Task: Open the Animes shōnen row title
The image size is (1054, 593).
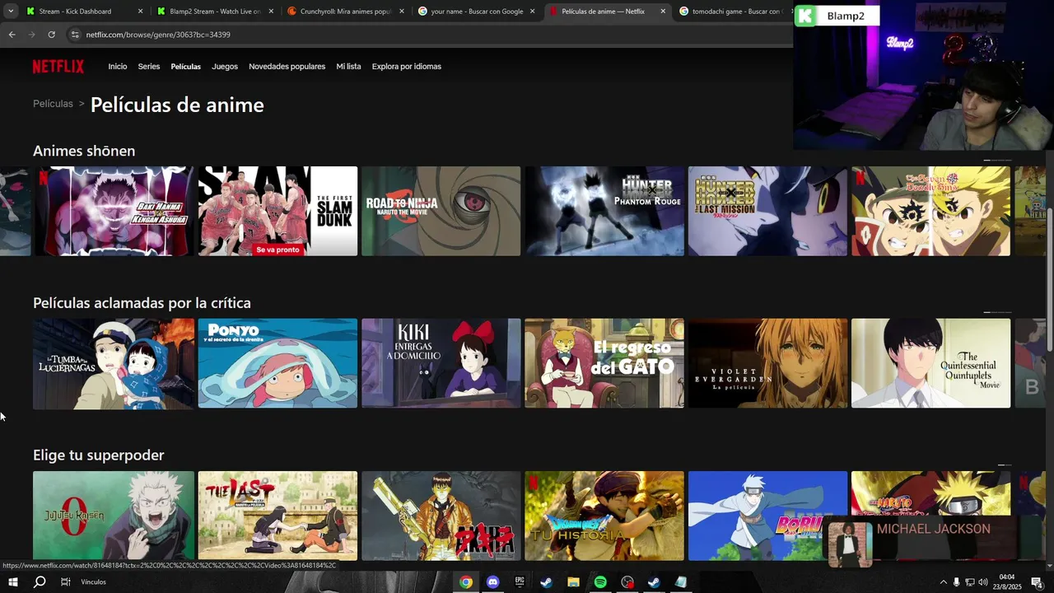Action: (x=84, y=151)
